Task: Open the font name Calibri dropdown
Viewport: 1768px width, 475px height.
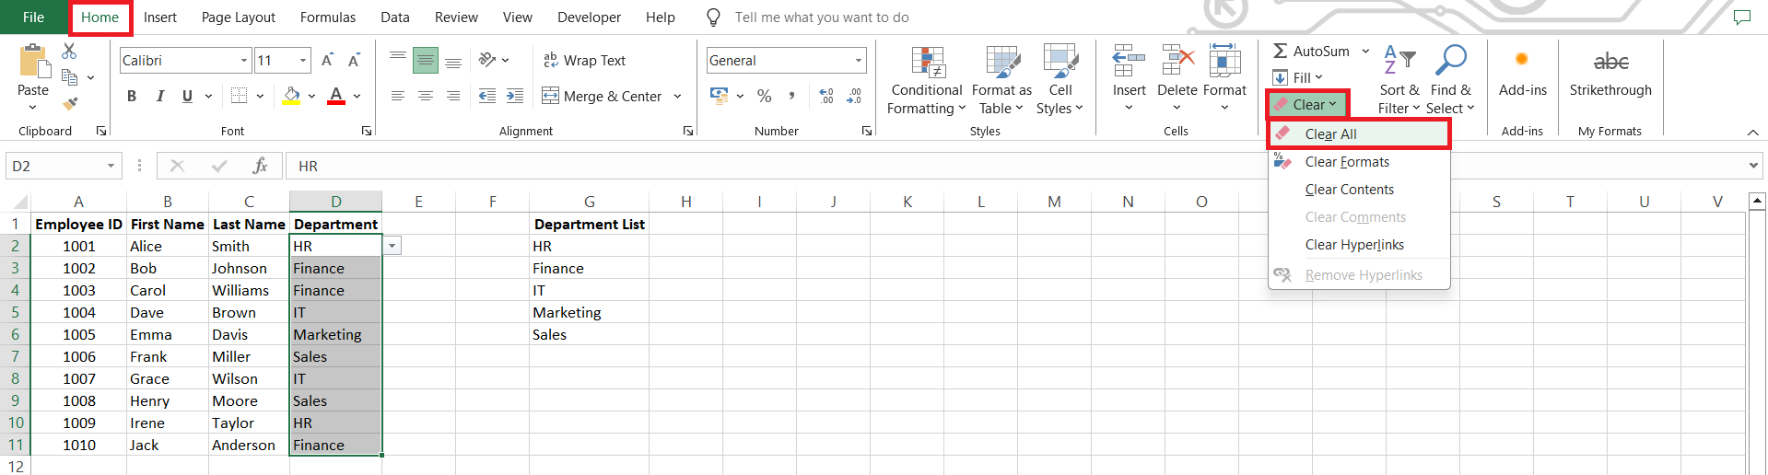Action: pyautogui.click(x=244, y=61)
